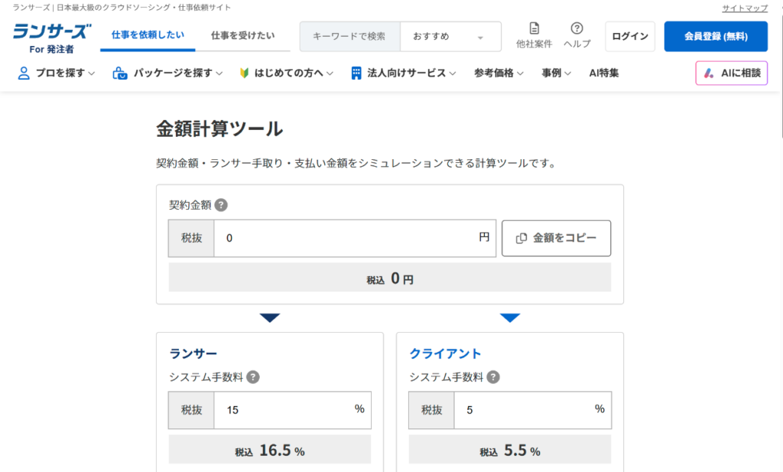Click the 契約金額 税抜 amount input field

(x=355, y=238)
